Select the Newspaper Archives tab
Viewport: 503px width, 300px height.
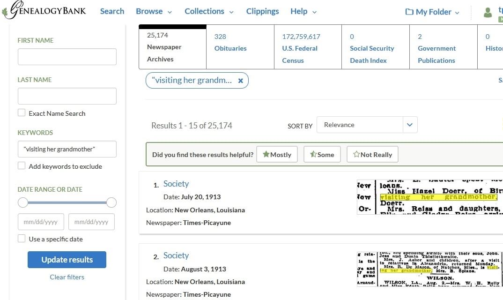[x=173, y=47]
